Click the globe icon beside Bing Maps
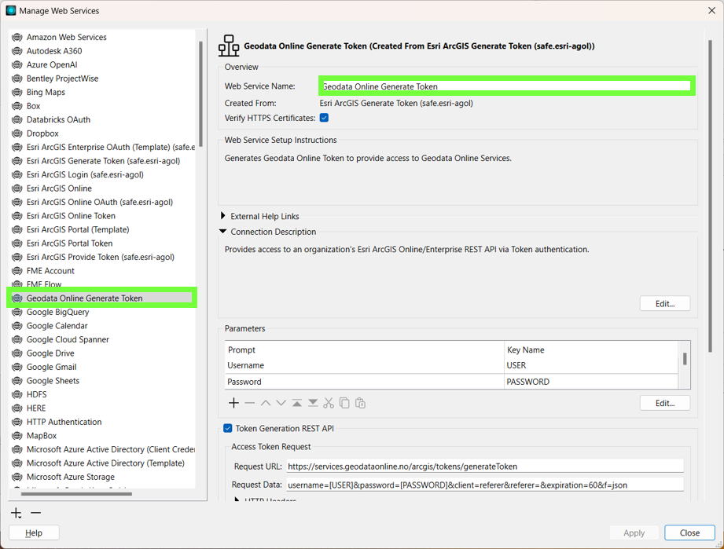 point(17,92)
